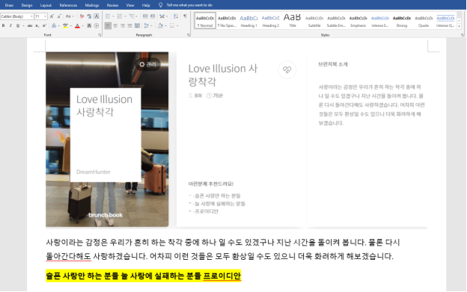467x292 pixels.
Task: Click Decrease Font Size icon
Action: click(59, 16)
